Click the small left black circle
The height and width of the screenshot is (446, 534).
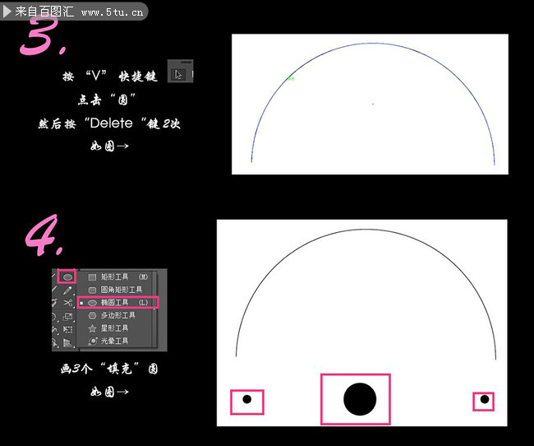pyautogui.click(x=246, y=399)
